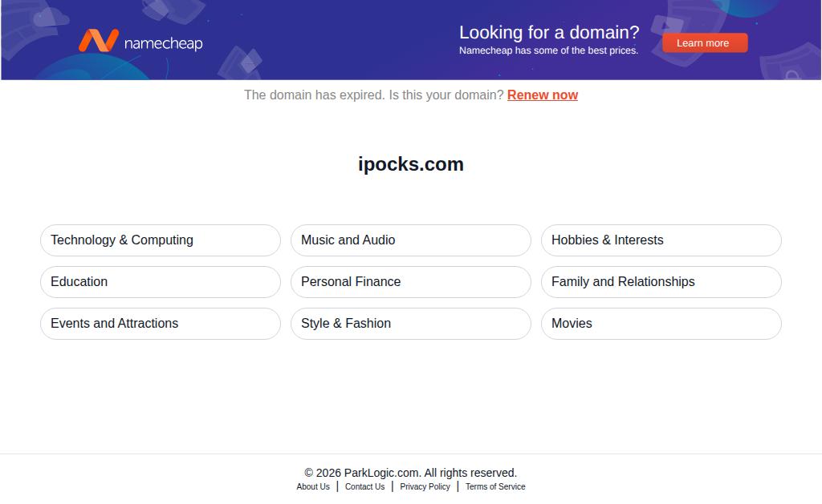Click the orange Namecheap N logo icon

point(99,41)
